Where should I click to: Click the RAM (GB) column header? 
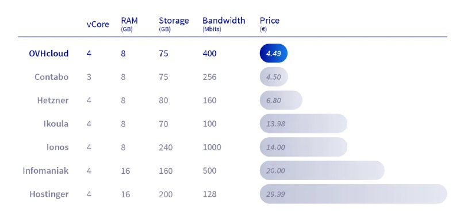129,24
